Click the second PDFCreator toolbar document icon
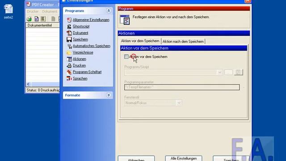Image resolution: width=286 pixels, height=161 pixels. point(37,19)
